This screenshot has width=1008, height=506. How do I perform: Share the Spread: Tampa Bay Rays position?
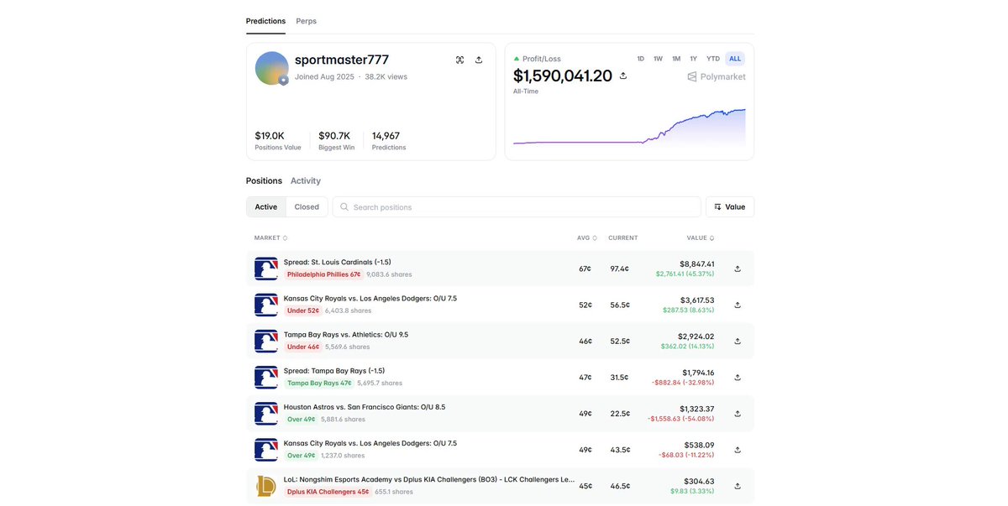click(x=738, y=377)
